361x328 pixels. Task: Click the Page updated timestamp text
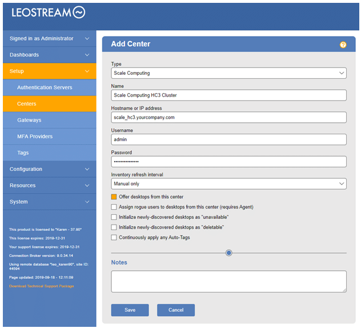tap(41, 277)
